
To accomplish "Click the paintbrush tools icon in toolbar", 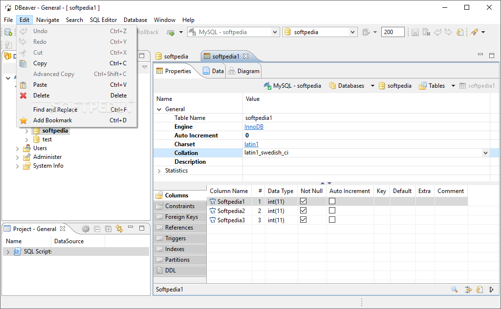I will 474,32.
